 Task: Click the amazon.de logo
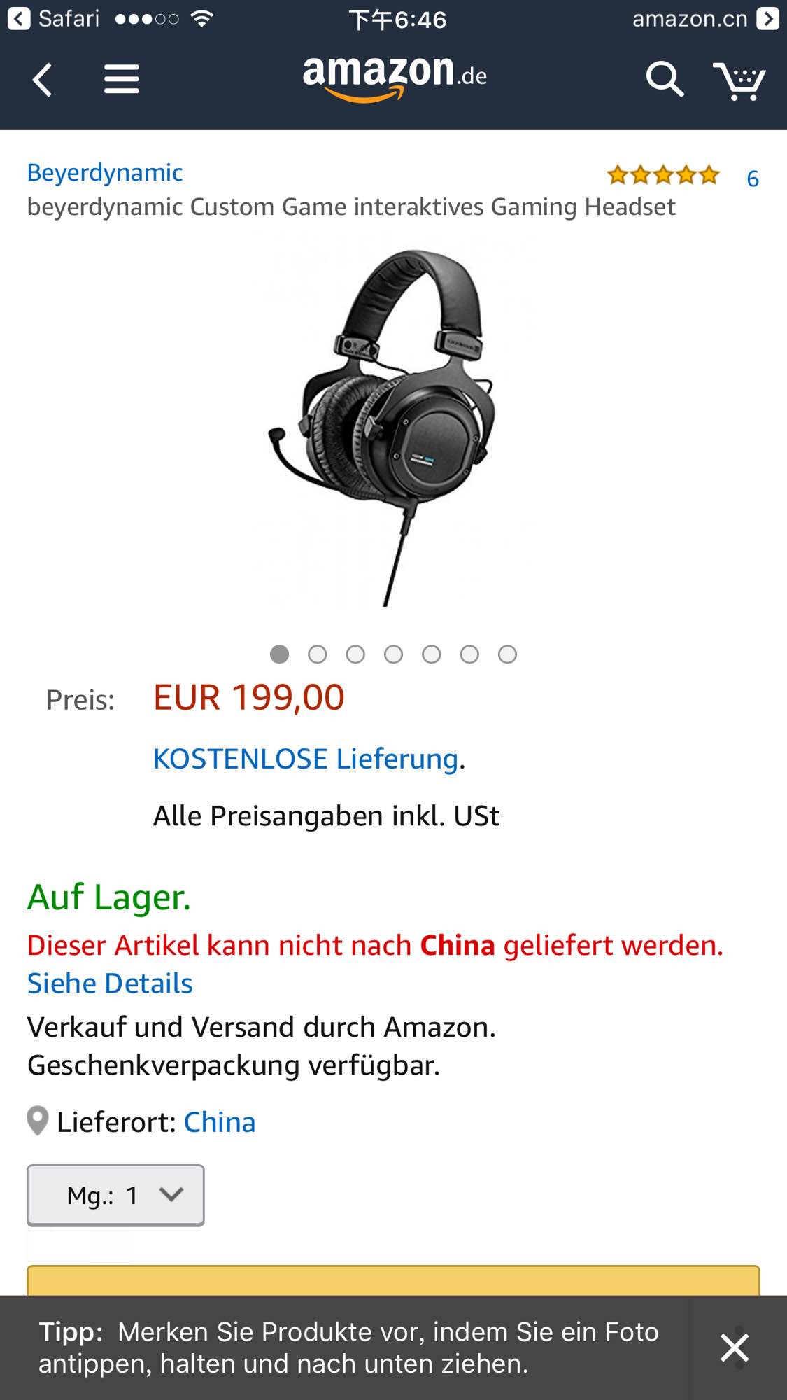pos(395,78)
